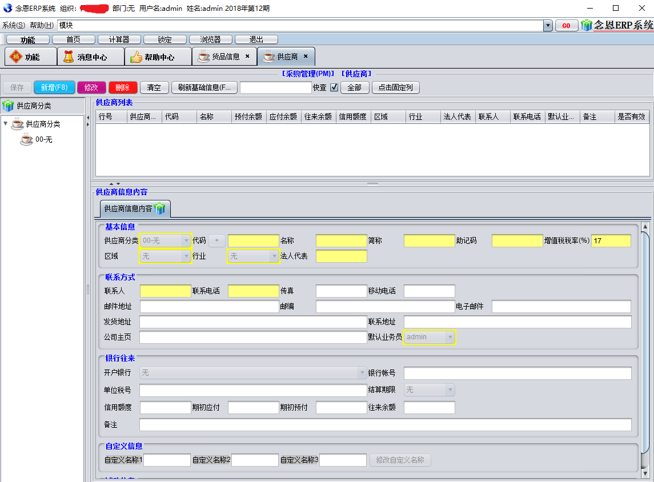This screenshot has width=654, height=482.
Task: Click the plus button next to 代码
Action: [x=216, y=240]
